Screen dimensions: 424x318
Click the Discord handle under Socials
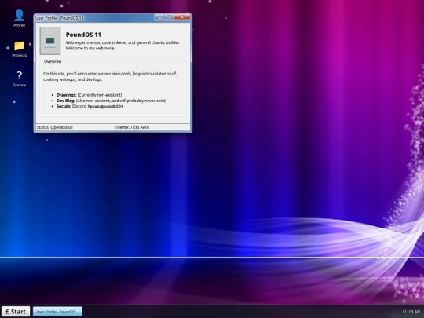(105, 106)
